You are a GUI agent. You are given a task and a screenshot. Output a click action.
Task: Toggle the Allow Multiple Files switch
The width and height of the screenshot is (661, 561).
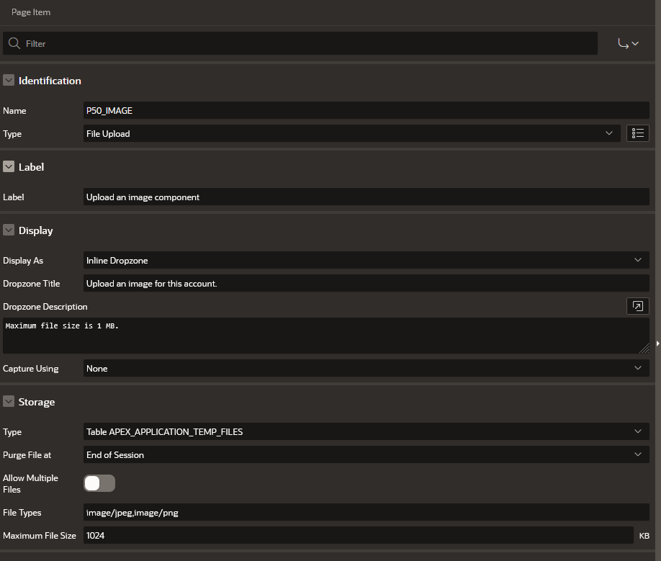pyautogui.click(x=99, y=483)
